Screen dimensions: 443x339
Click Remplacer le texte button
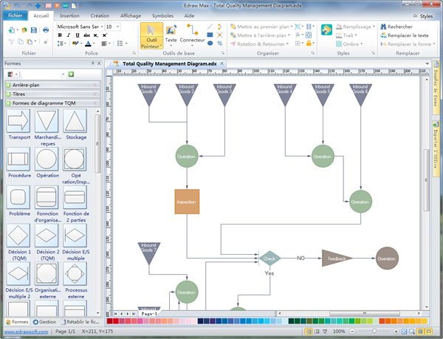pyautogui.click(x=403, y=35)
